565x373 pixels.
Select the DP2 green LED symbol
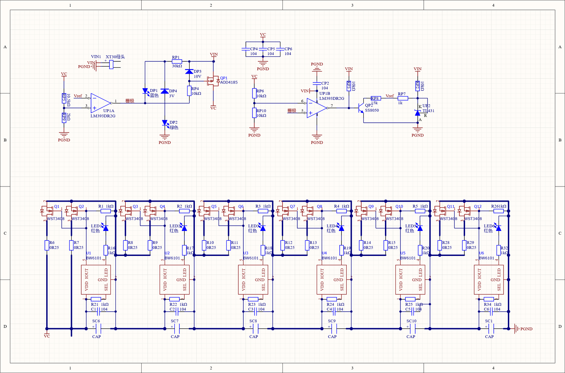click(x=165, y=123)
